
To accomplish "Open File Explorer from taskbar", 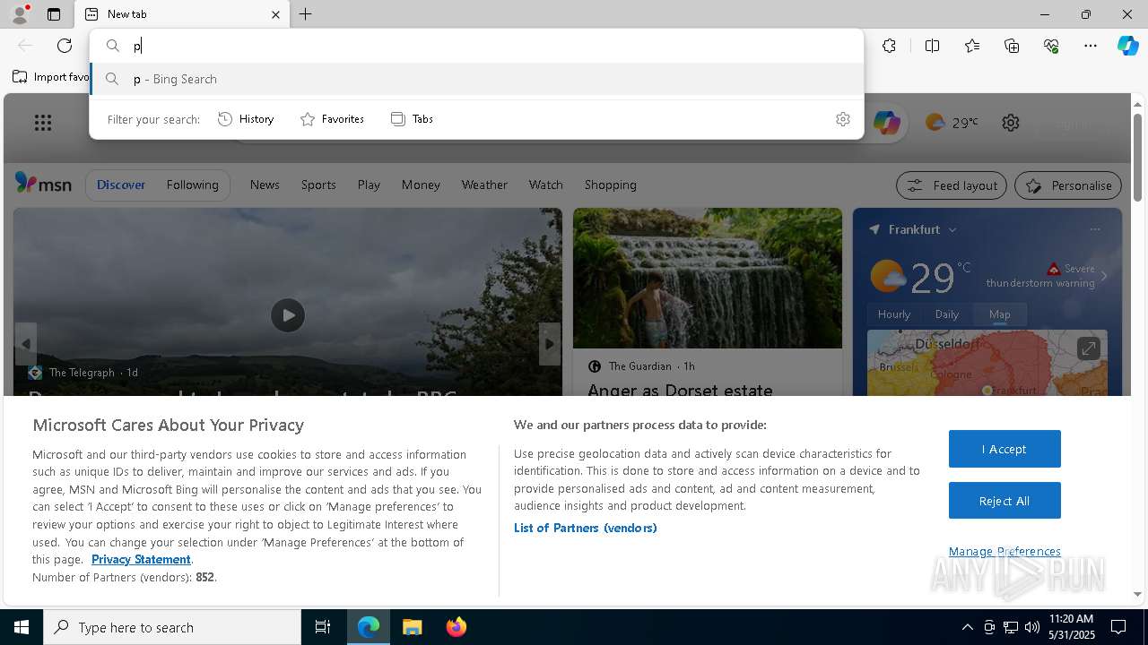I will point(412,627).
